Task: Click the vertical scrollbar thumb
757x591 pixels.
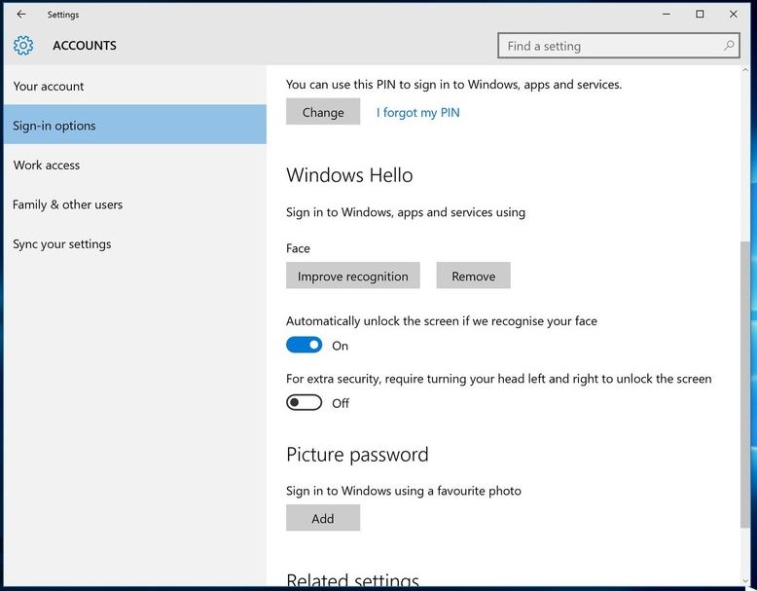Action: point(745,385)
